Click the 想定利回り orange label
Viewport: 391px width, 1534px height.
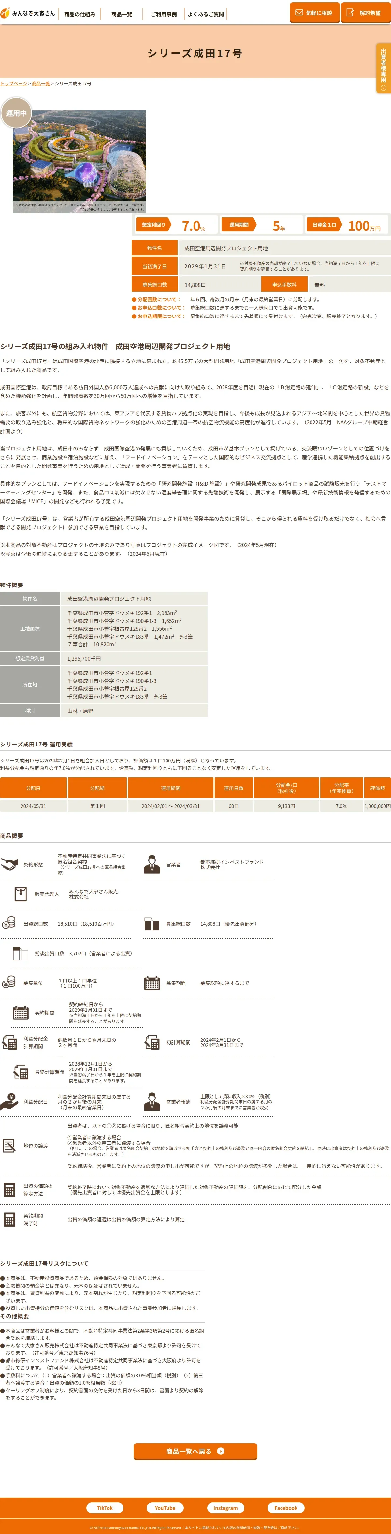(x=153, y=225)
